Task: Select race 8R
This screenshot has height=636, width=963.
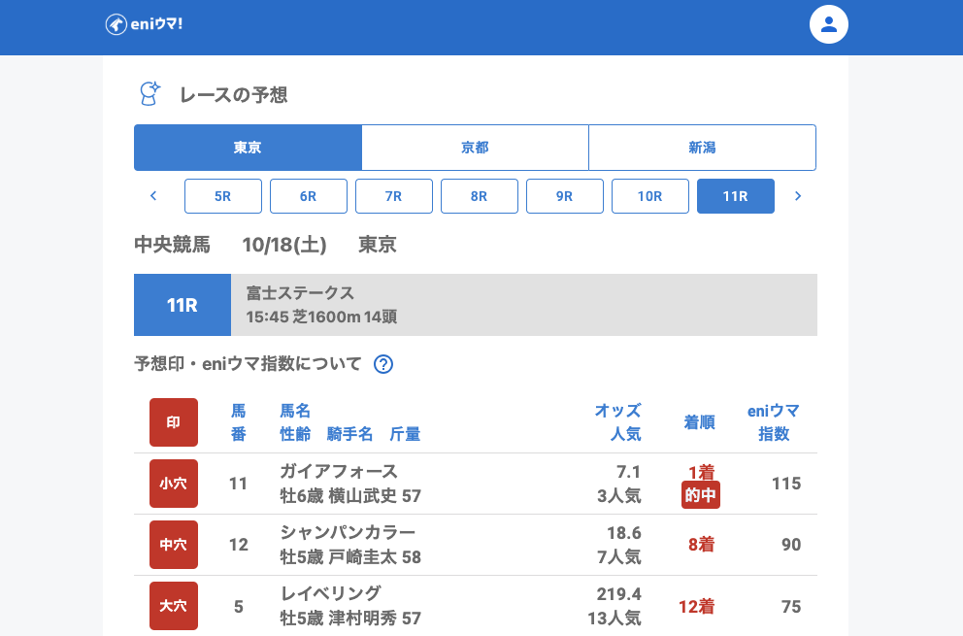Action: coord(480,196)
